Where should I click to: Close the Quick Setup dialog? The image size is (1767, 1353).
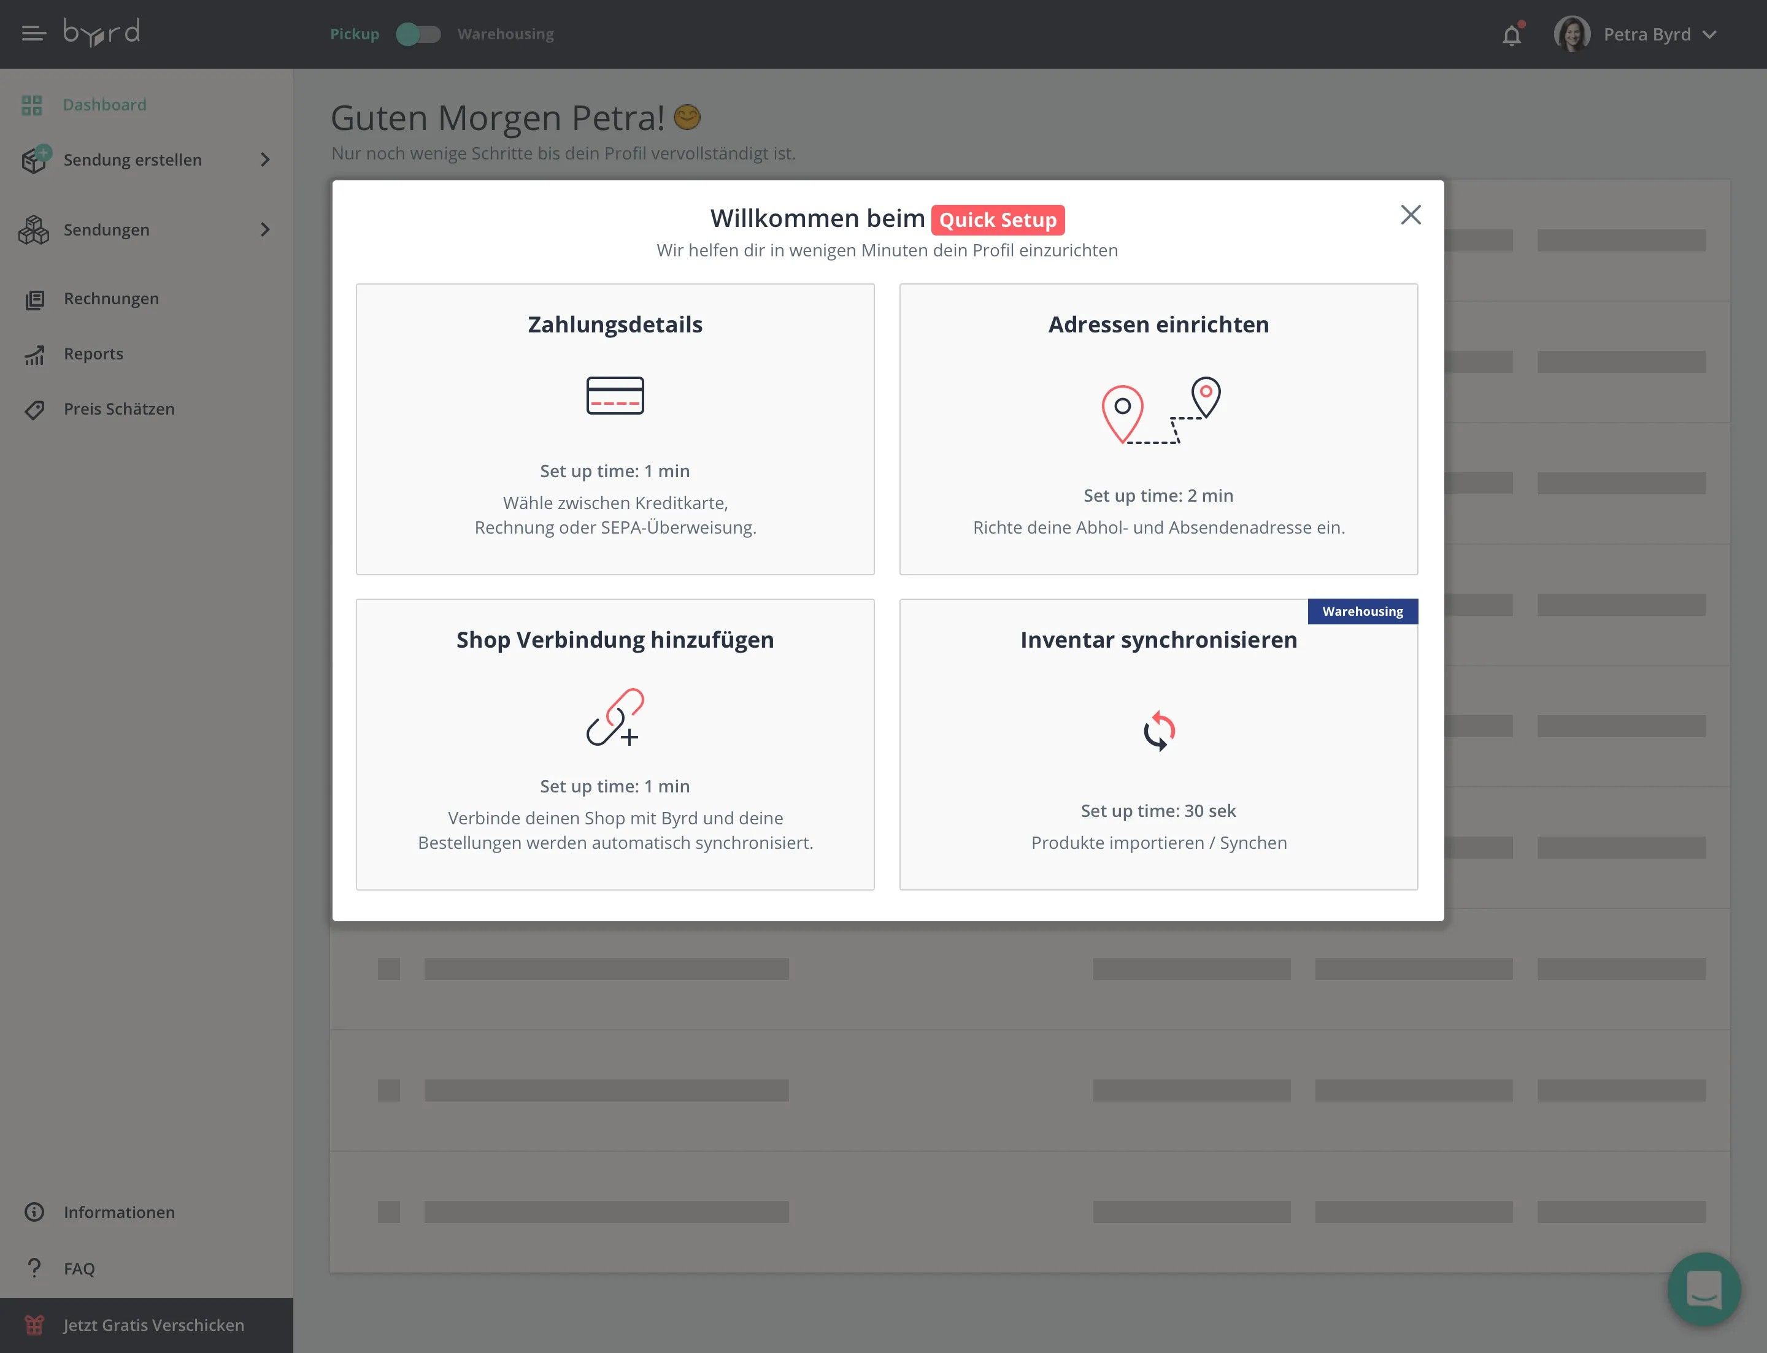coord(1410,215)
